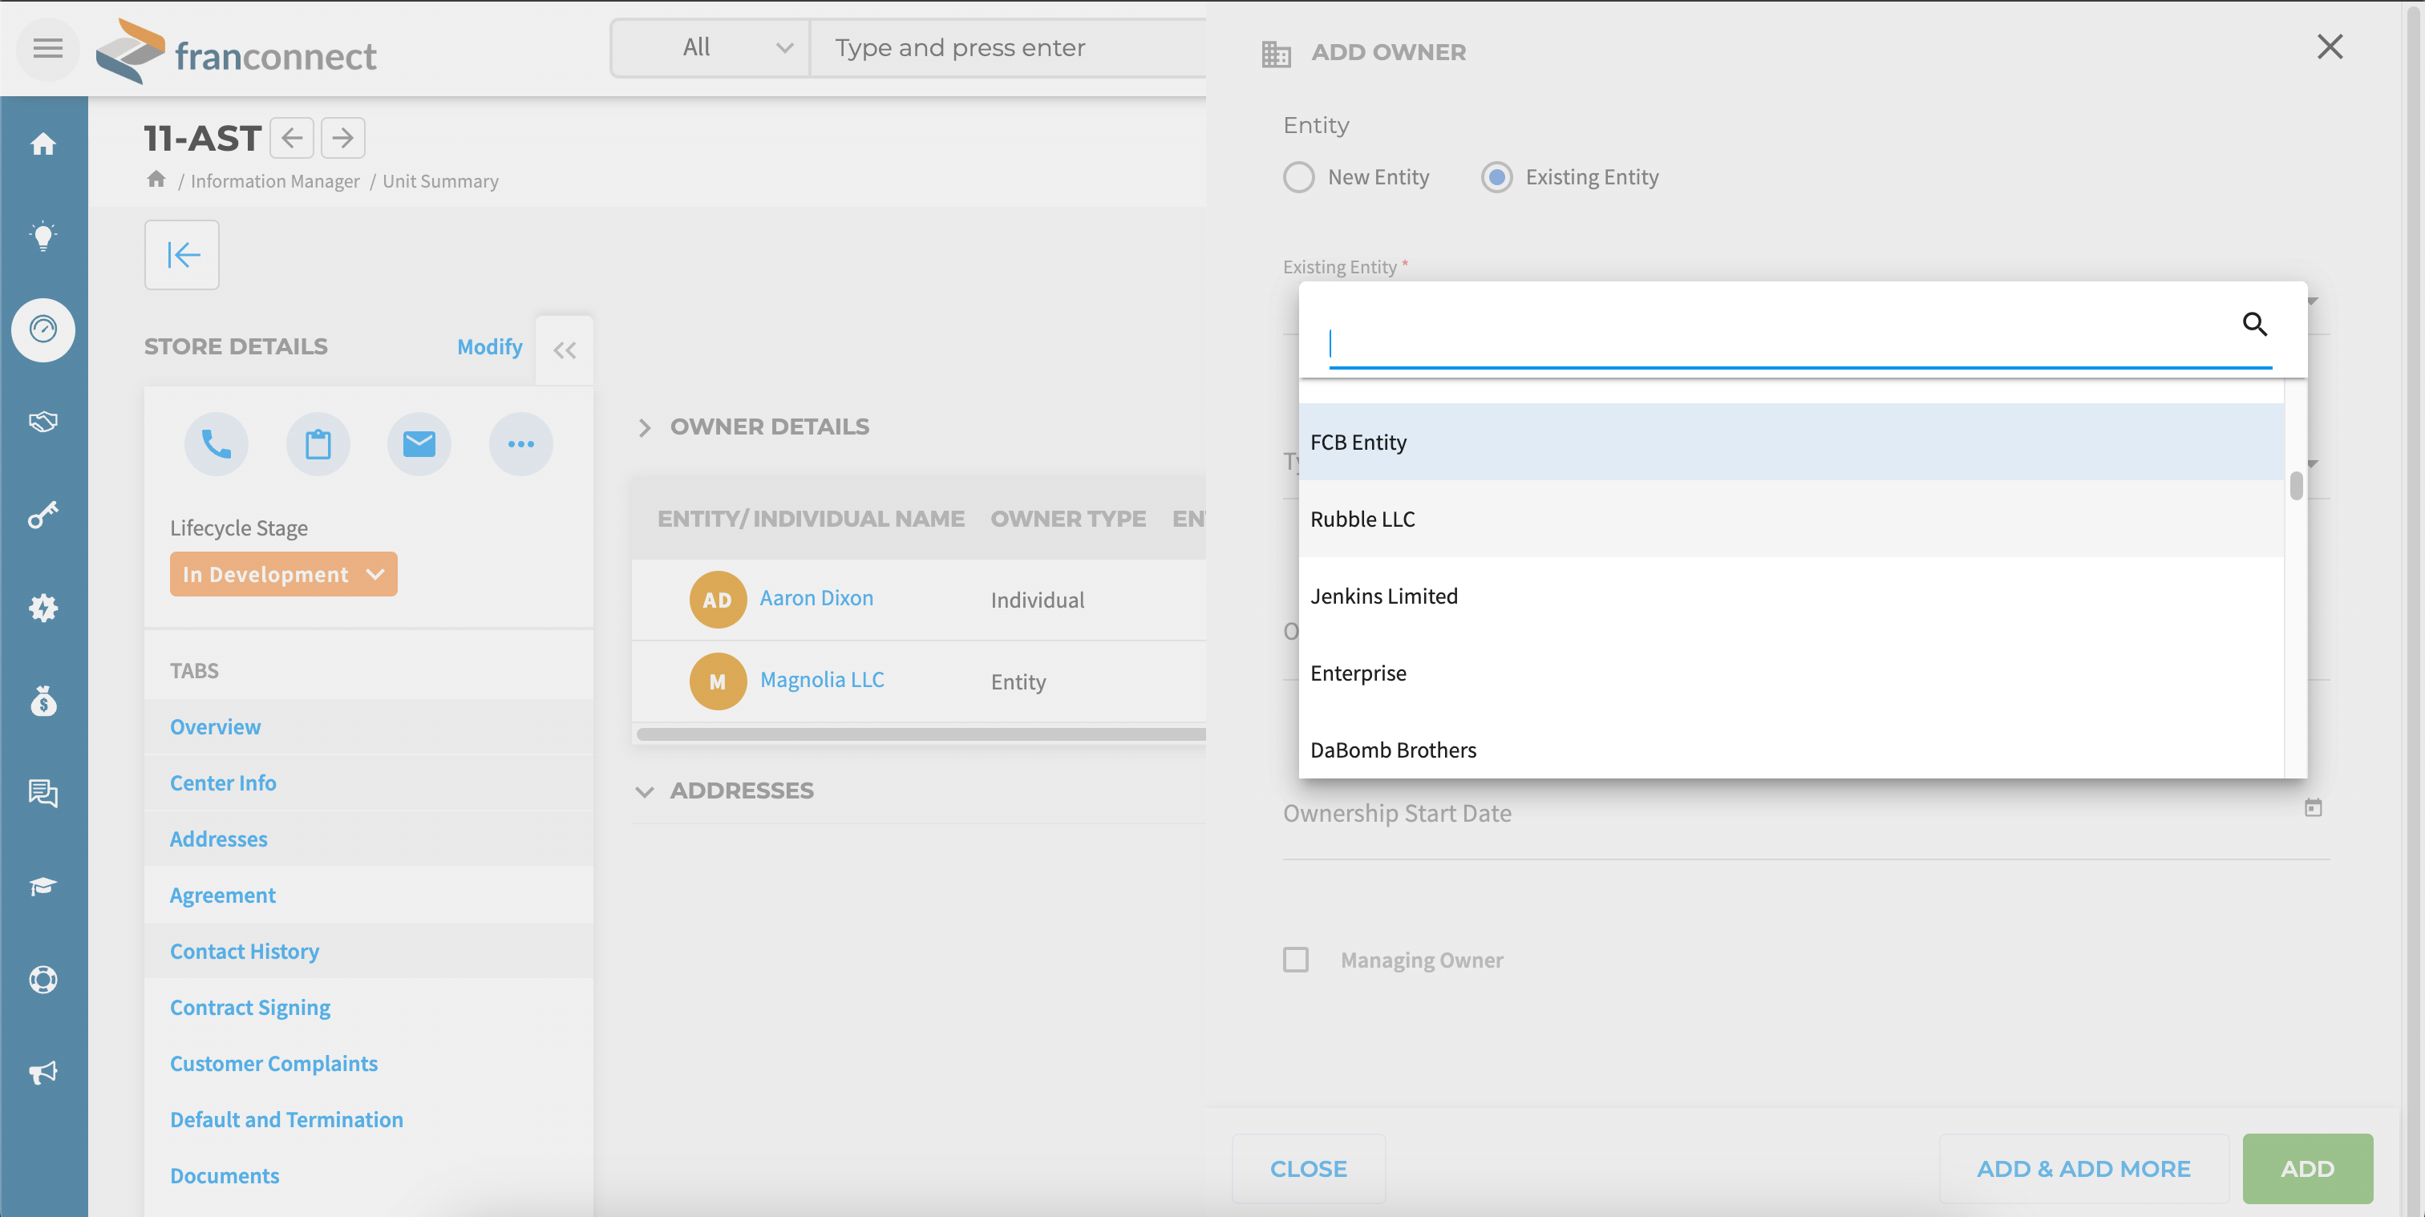2425x1217 pixels.
Task: Close the Add Owner panel
Action: pos(2330,47)
